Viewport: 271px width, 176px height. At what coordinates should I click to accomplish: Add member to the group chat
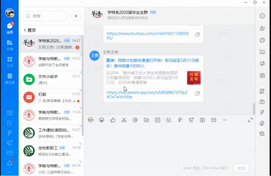[x=262, y=29]
